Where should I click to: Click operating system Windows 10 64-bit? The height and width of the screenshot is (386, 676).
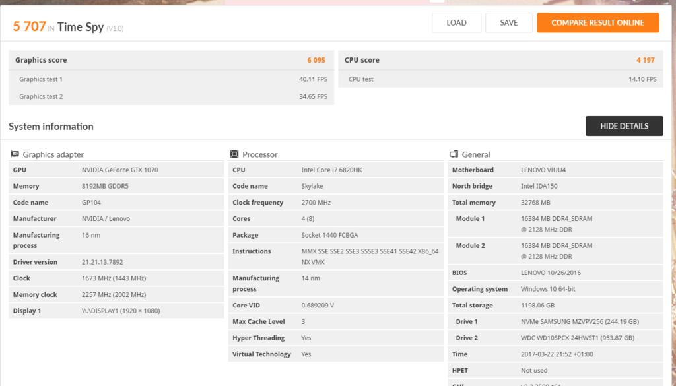[x=548, y=289]
